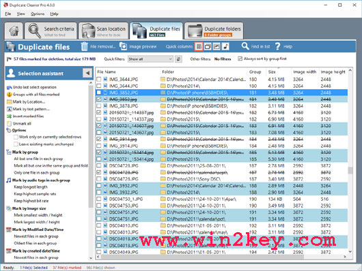
Task: Click the file list vertical scrollbar thumb
Action: 350,170
